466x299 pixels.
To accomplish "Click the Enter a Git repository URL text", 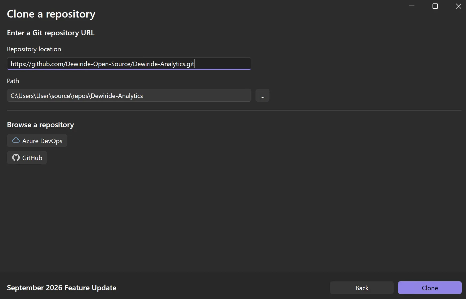I will pos(51,33).
